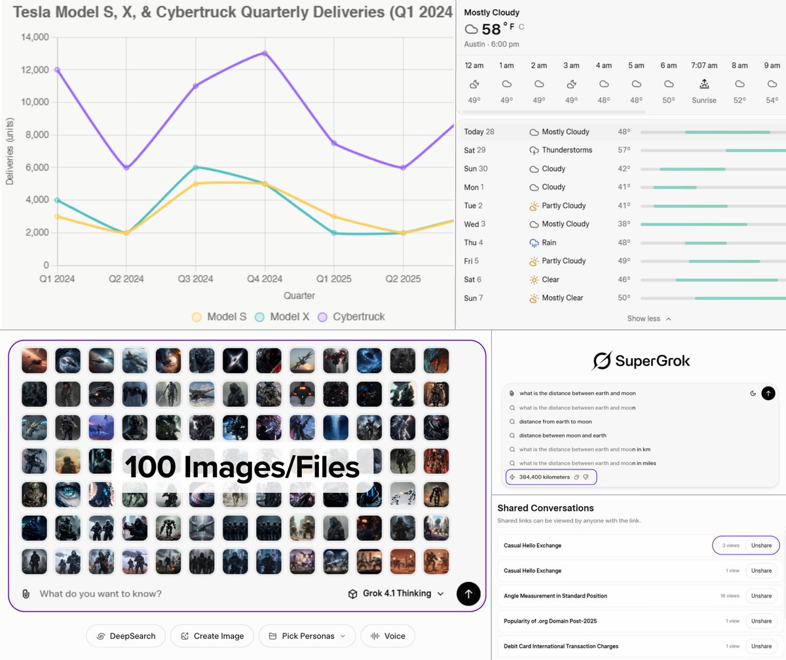Open 'Angle Measurement in Standard Position' conversation

click(555, 596)
